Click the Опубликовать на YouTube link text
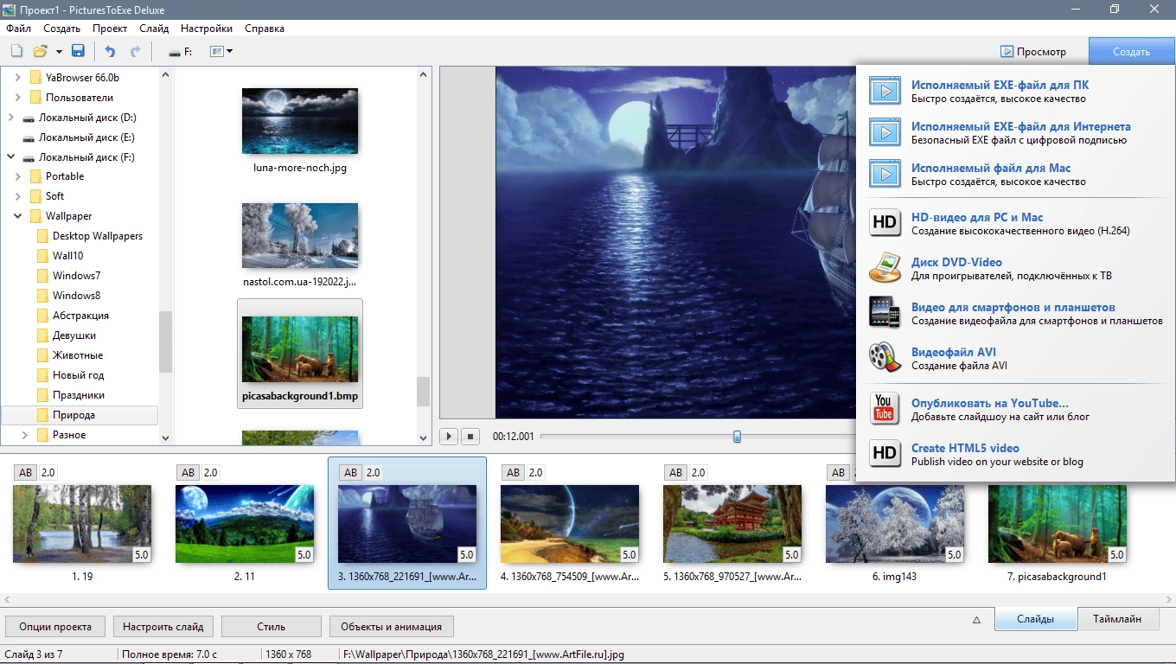This screenshot has width=1176, height=664. (990, 403)
